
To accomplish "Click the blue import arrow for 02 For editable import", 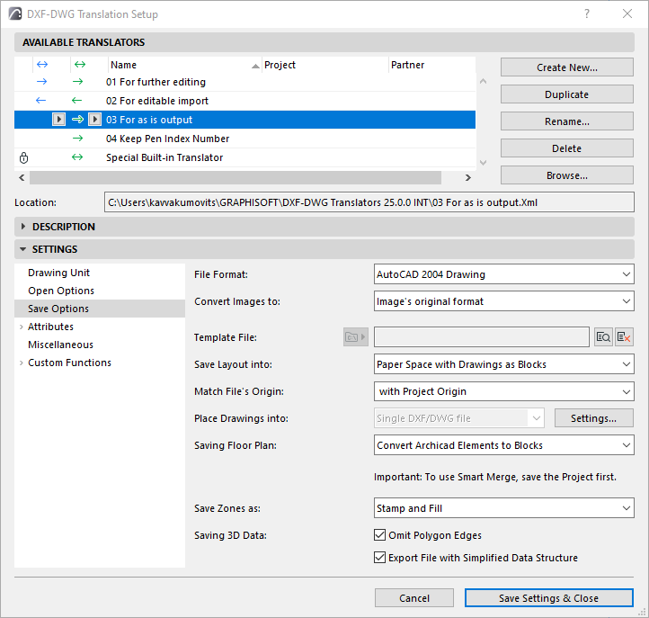I will pos(40,101).
